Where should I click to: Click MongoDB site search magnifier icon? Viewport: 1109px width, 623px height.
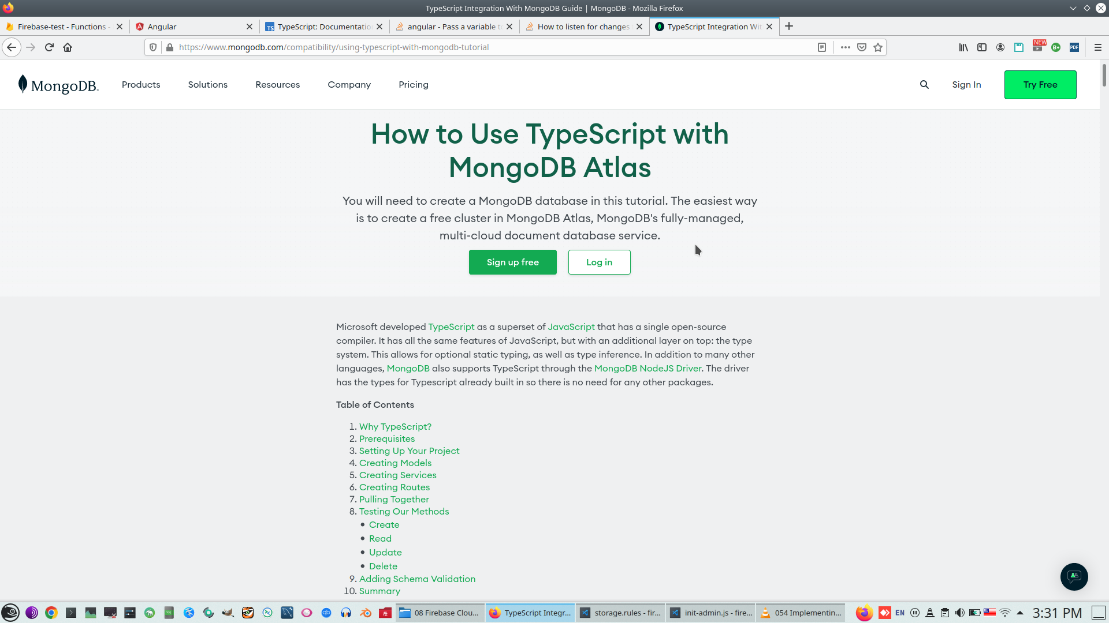924,85
